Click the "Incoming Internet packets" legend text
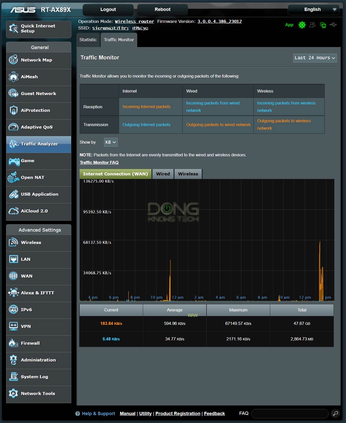Image resolution: width=346 pixels, height=423 pixels. 146,107
